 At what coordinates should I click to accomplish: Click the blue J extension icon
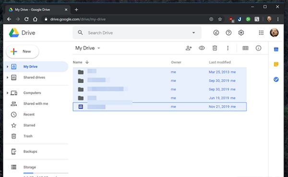pyautogui.click(x=240, y=19)
